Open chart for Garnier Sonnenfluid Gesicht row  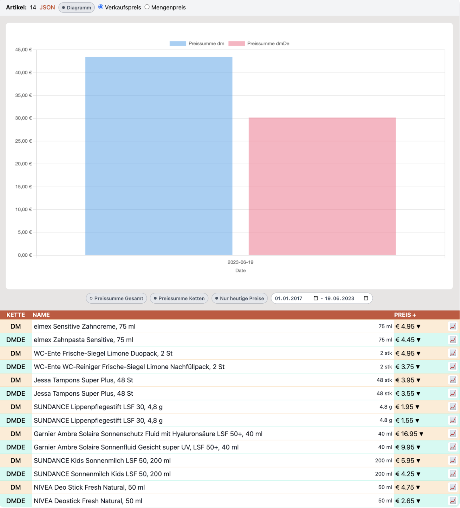(x=453, y=447)
